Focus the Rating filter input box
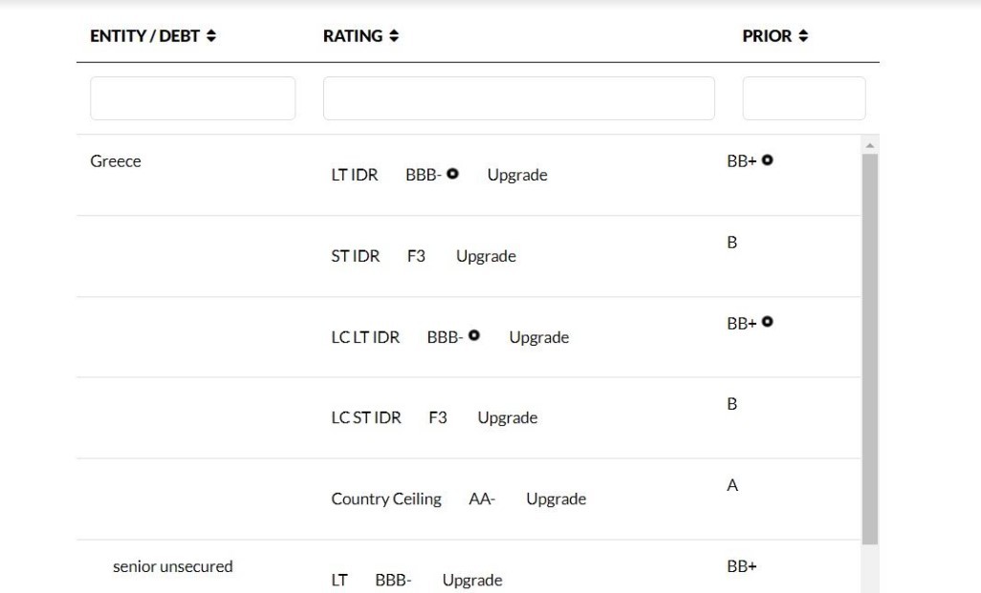The height and width of the screenshot is (593, 981). point(518,98)
